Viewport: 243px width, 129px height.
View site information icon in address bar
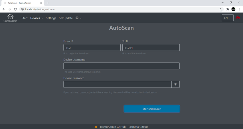[22, 9]
